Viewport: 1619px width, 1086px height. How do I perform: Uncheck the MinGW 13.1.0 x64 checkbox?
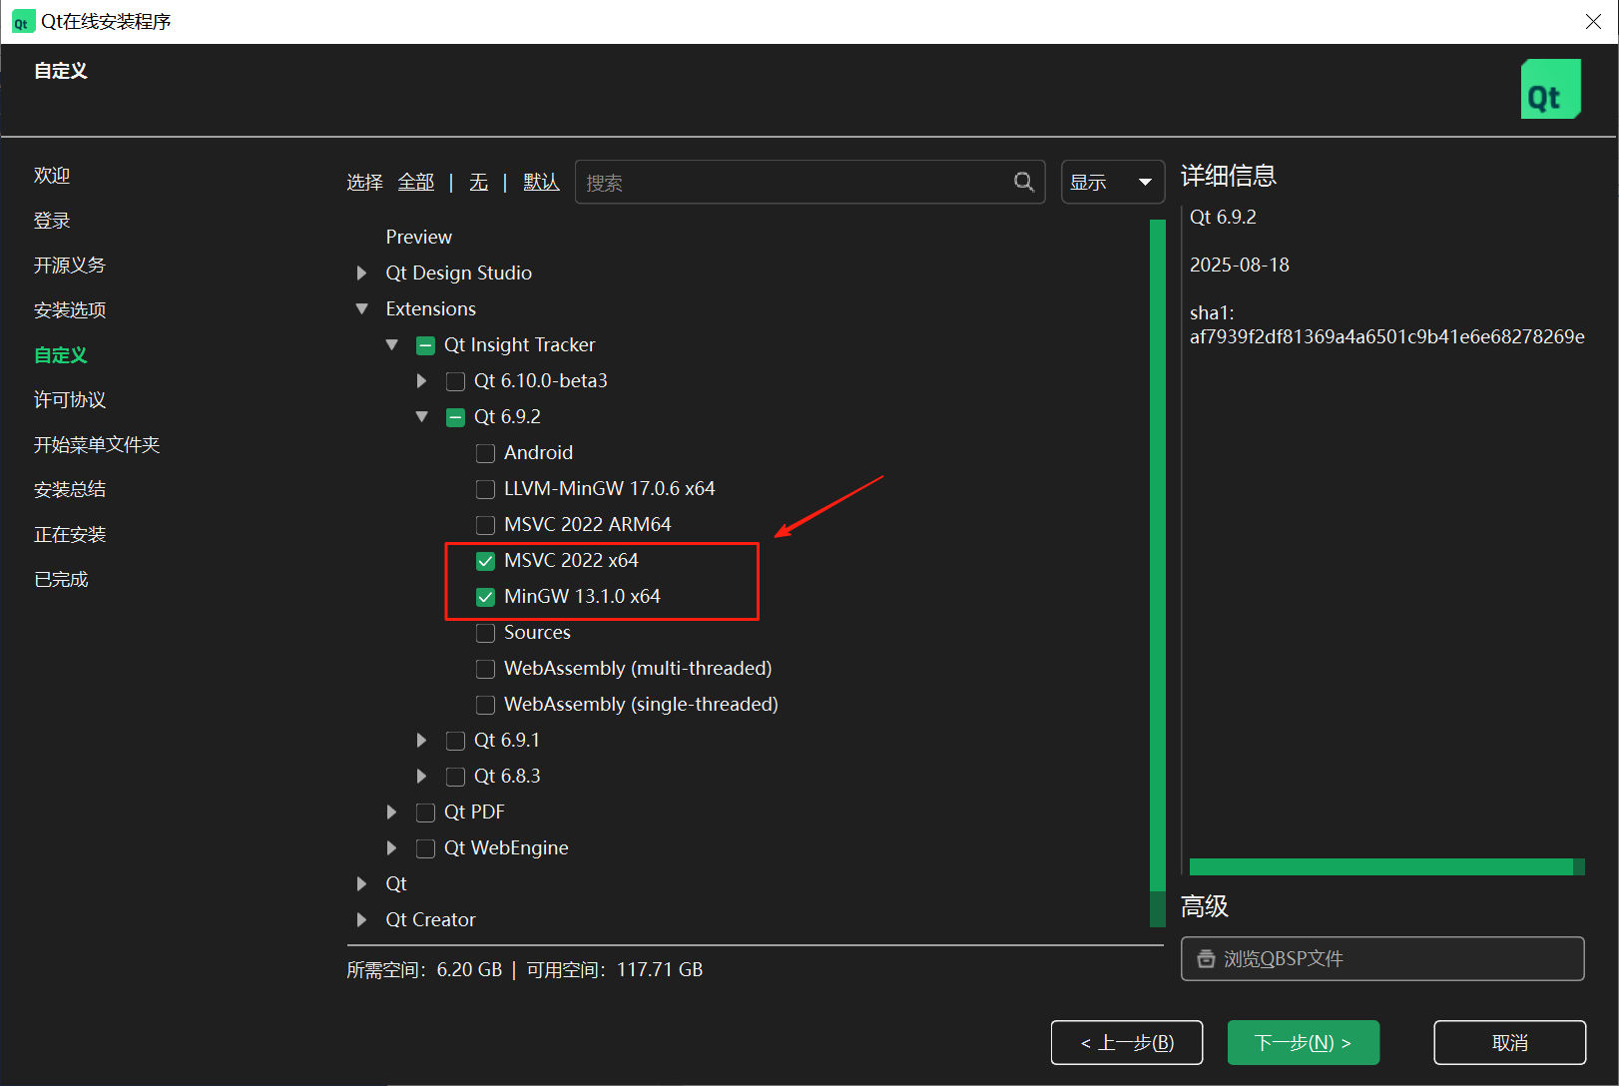(485, 597)
